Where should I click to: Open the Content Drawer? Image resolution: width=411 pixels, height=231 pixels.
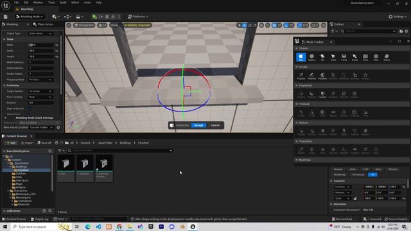[14, 219]
